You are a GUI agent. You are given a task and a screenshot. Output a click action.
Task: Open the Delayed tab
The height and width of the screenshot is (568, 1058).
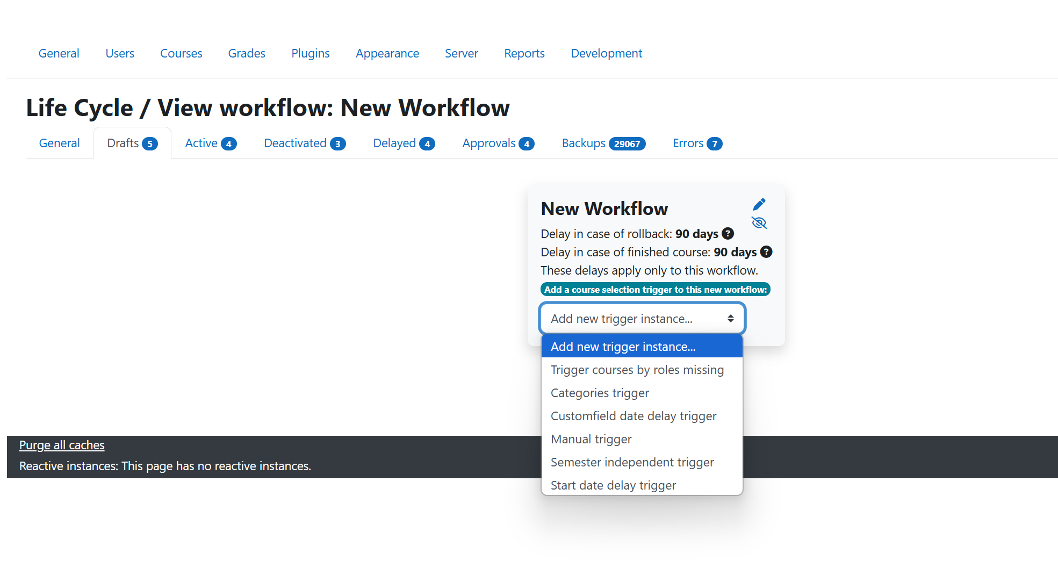[404, 143]
